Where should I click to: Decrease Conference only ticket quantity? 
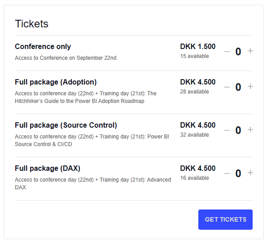pyautogui.click(x=227, y=51)
